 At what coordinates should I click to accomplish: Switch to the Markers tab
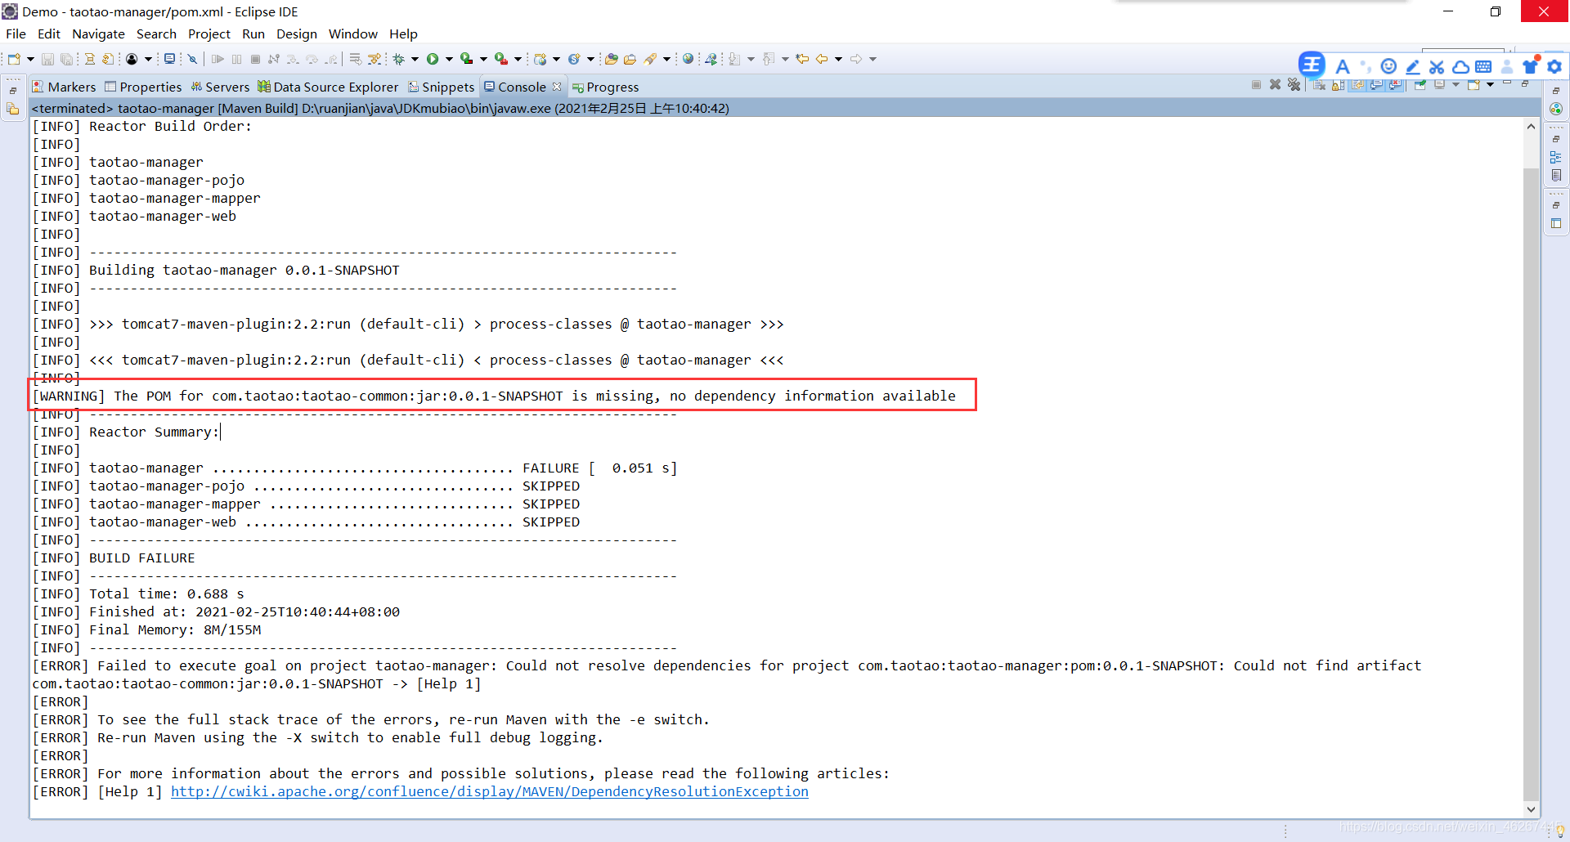click(x=64, y=87)
